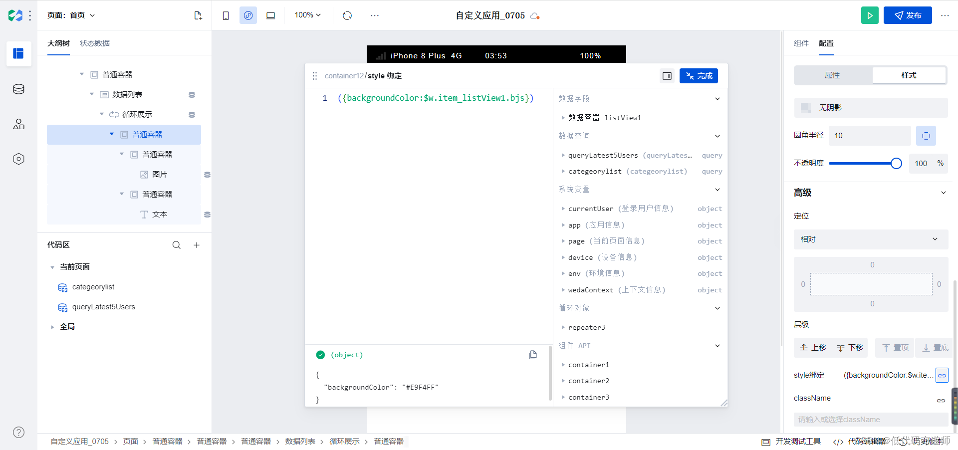This screenshot has height=450, width=958.
Task: Click the drag handle of binding dialog
Action: [x=315, y=76]
